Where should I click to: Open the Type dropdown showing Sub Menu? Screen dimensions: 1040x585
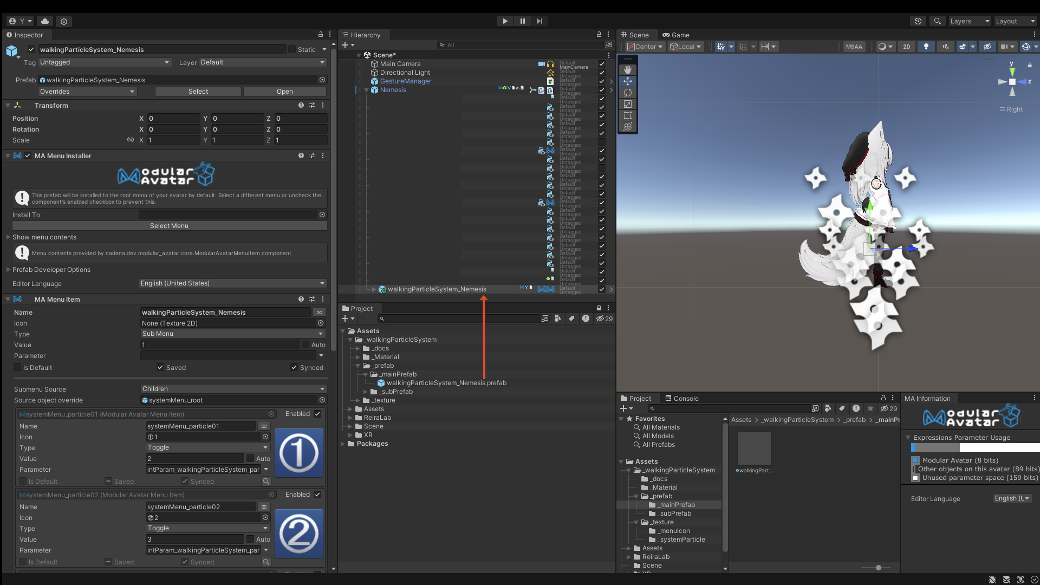pos(233,334)
